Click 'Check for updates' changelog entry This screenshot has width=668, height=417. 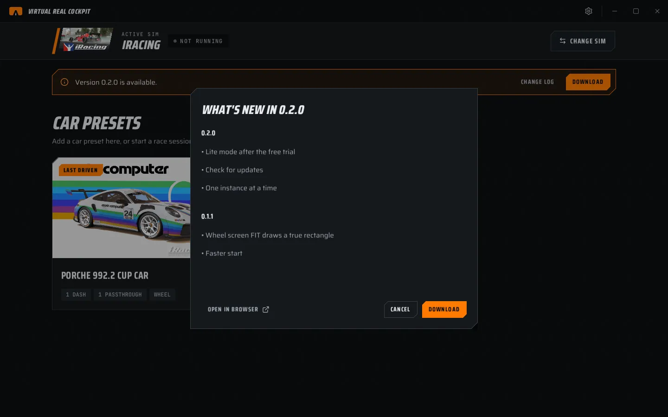(x=232, y=170)
